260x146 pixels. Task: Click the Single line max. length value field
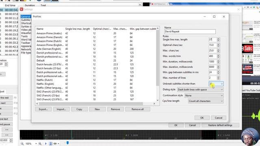point(212,40)
